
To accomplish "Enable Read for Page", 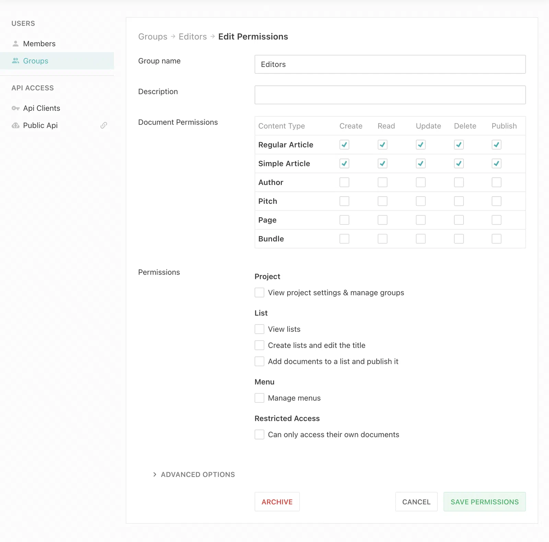I will pos(383,220).
